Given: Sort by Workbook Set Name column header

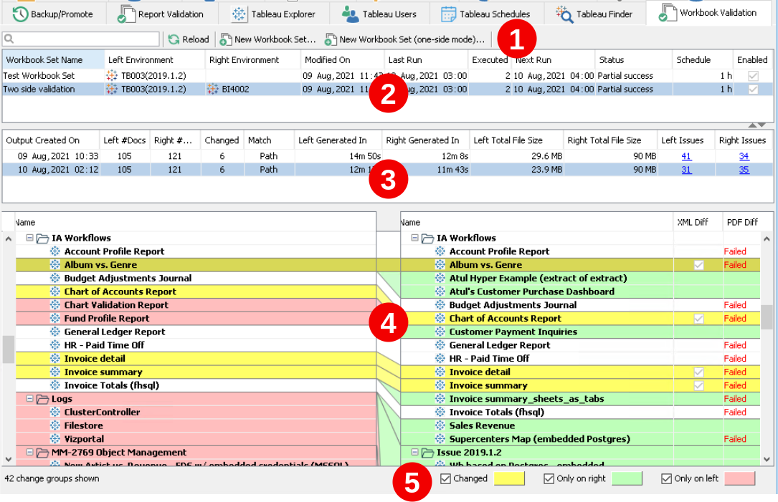Looking at the screenshot, I should pyautogui.click(x=53, y=60).
